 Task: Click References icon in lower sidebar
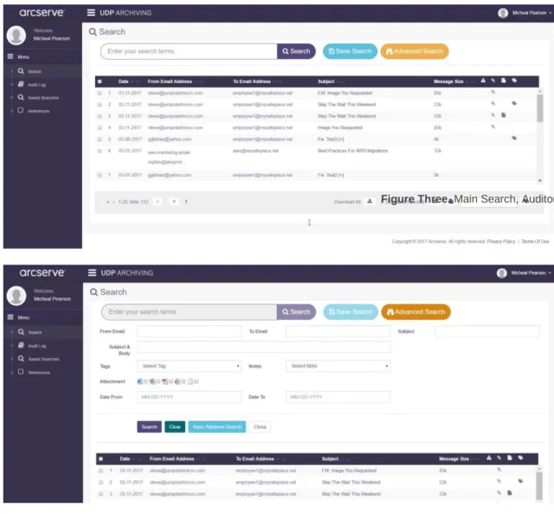coord(21,372)
